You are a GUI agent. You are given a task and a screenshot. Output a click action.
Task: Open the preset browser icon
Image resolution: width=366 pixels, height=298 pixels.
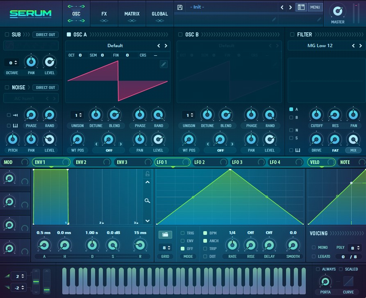click(x=301, y=7)
